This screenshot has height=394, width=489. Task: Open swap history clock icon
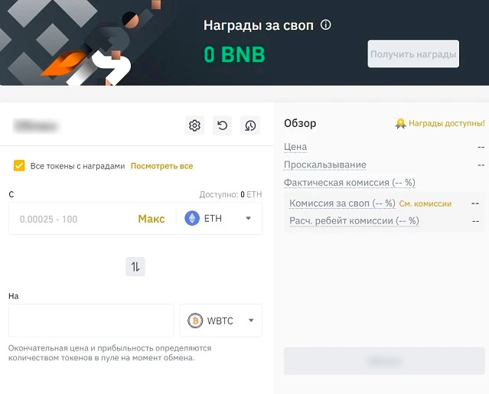[x=250, y=125]
